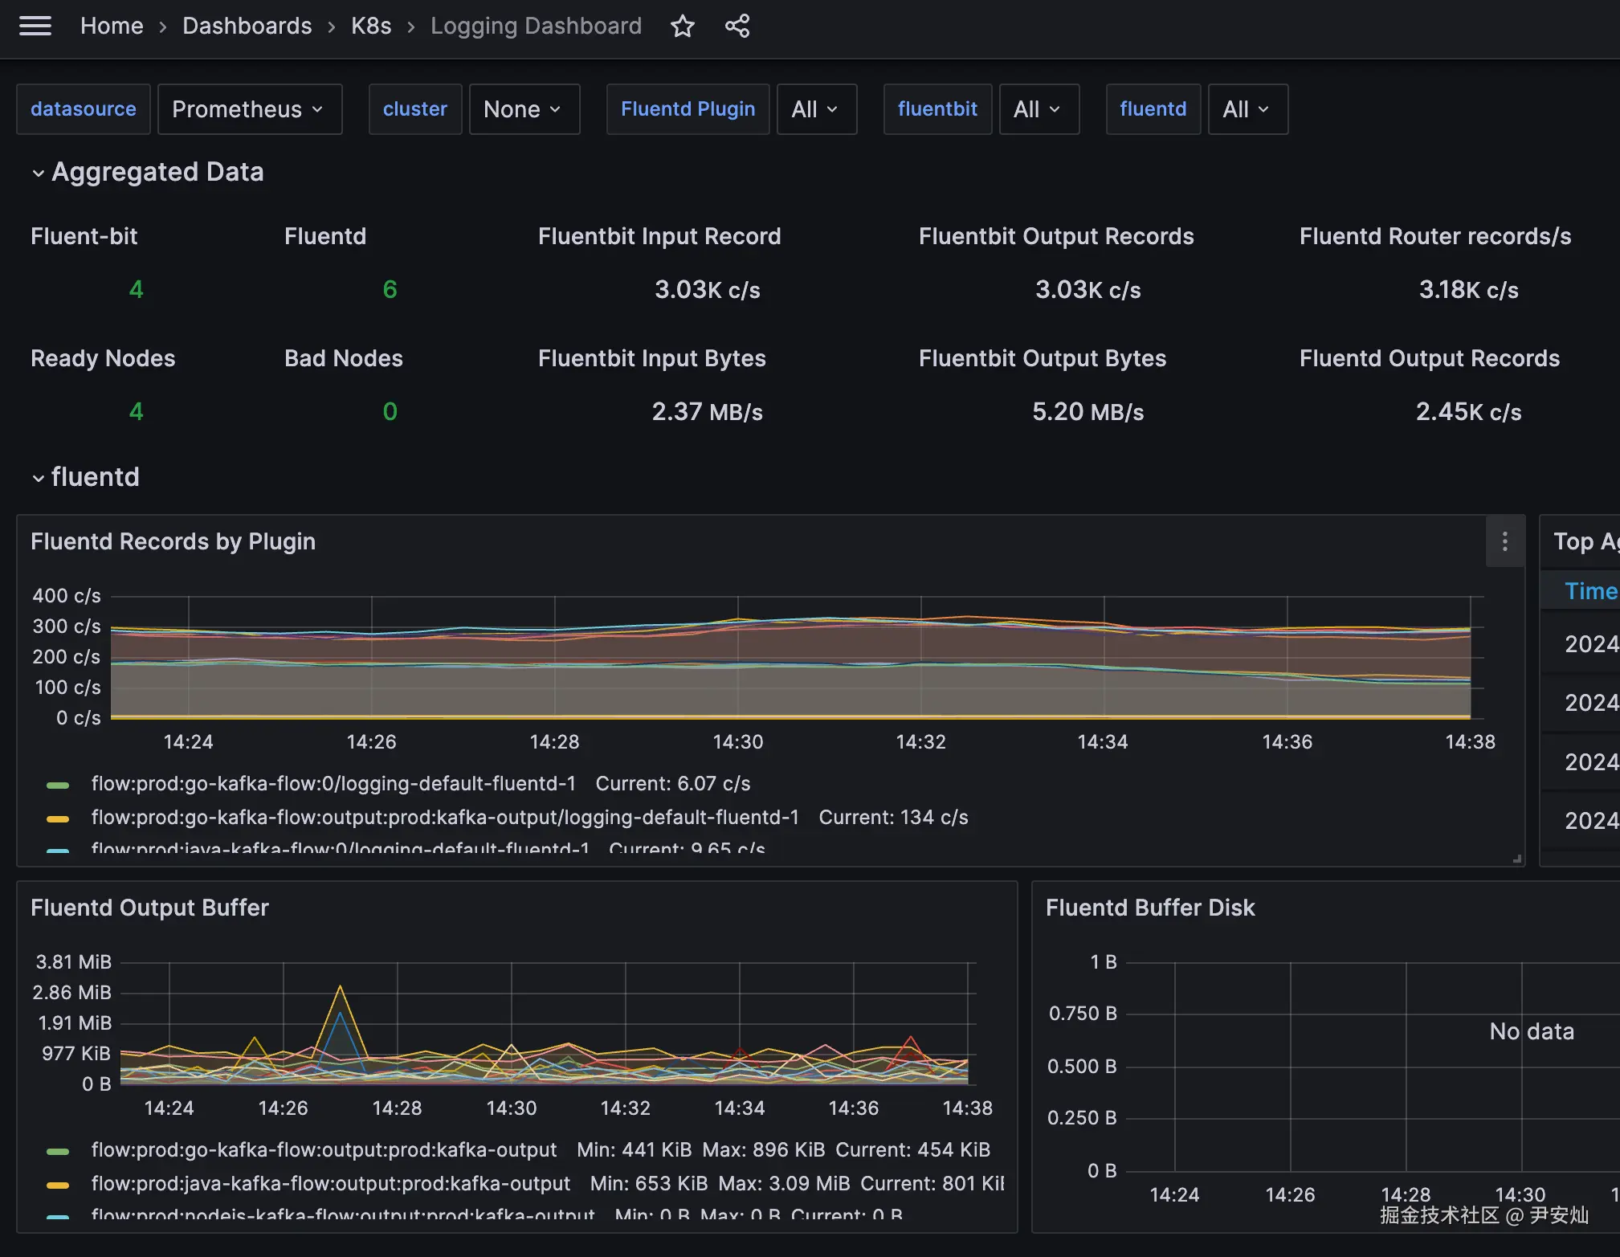Toggle go-kafka-flow kafka-output series in records legend
Viewport: 1620px width, 1257px height.
[445, 817]
